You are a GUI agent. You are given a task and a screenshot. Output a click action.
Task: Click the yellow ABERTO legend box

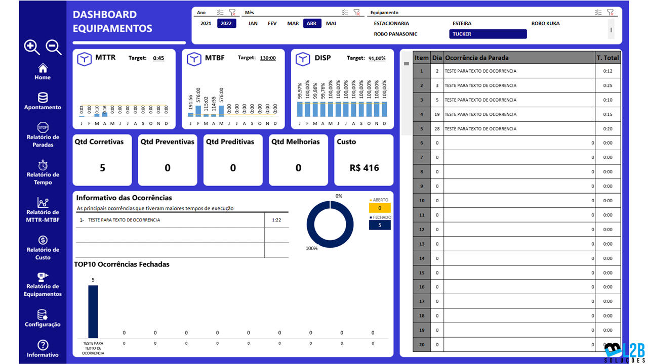click(x=380, y=208)
